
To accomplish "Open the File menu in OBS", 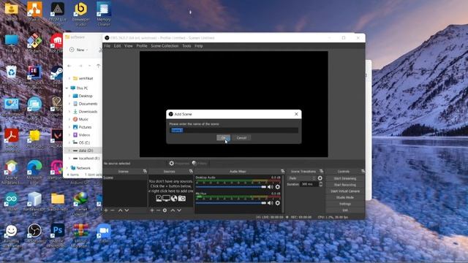I will (x=107, y=46).
